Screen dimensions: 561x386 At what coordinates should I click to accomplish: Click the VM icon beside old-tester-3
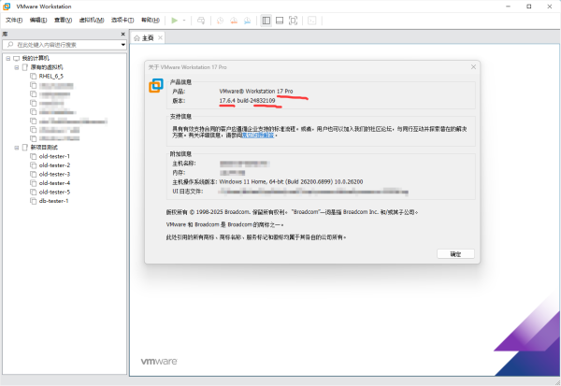[x=34, y=174]
